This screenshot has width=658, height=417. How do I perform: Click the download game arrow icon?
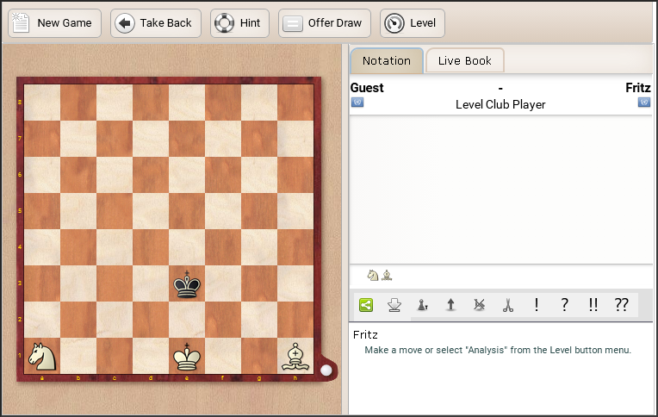coord(394,305)
